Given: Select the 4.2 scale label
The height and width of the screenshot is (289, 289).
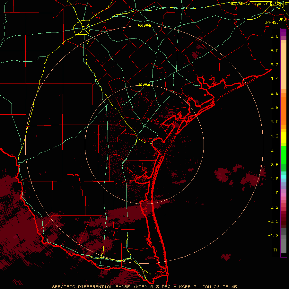Looking at the screenshot, I should point(275,136).
